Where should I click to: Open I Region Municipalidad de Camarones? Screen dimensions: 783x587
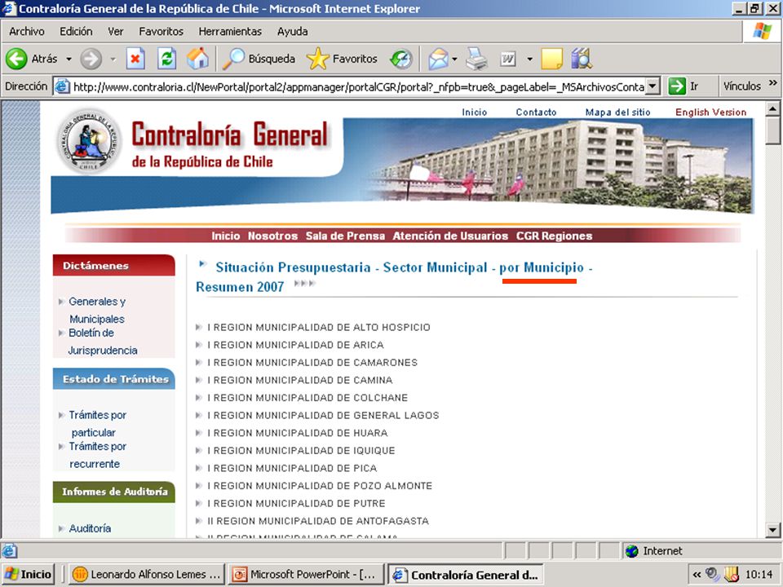312,362
